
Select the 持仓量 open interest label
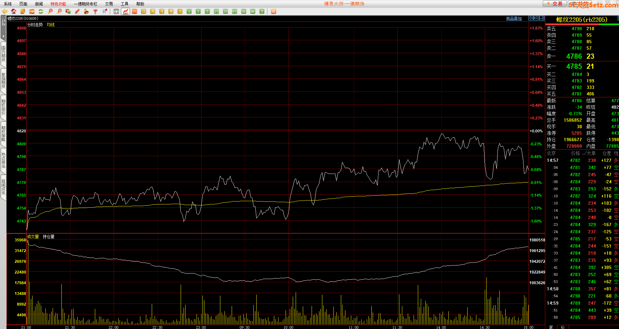[48, 237]
